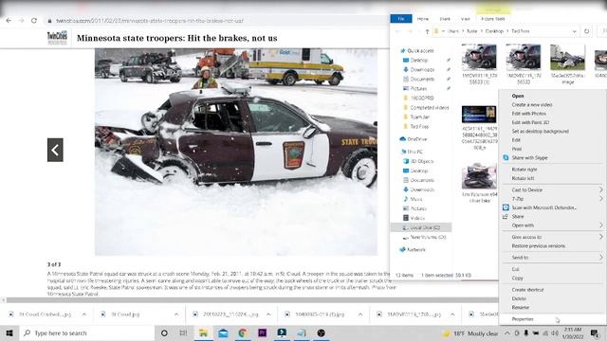Click the crashed State Trooper car photo
Image resolution: width=607 pixels, height=341 pixels.
pyautogui.click(x=236, y=152)
